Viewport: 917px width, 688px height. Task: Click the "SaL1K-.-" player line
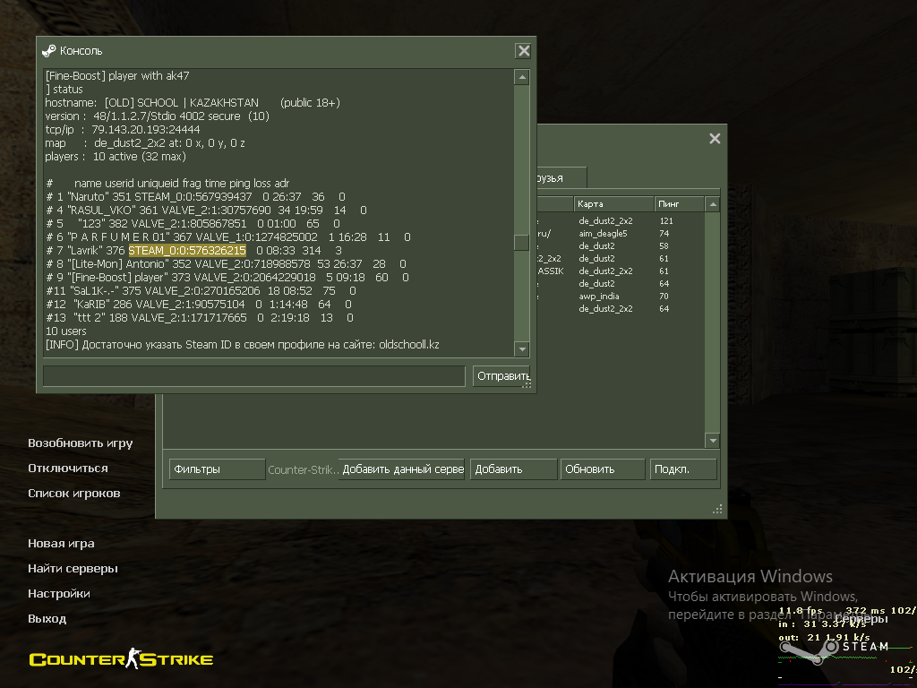201,291
